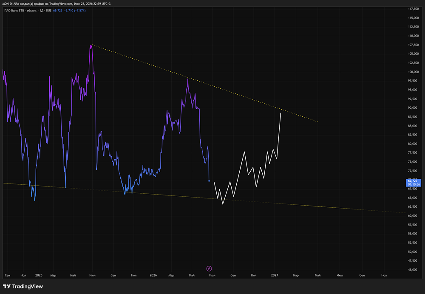
Task: Click the 110,000 price axis label
Action: (x=414, y=36)
